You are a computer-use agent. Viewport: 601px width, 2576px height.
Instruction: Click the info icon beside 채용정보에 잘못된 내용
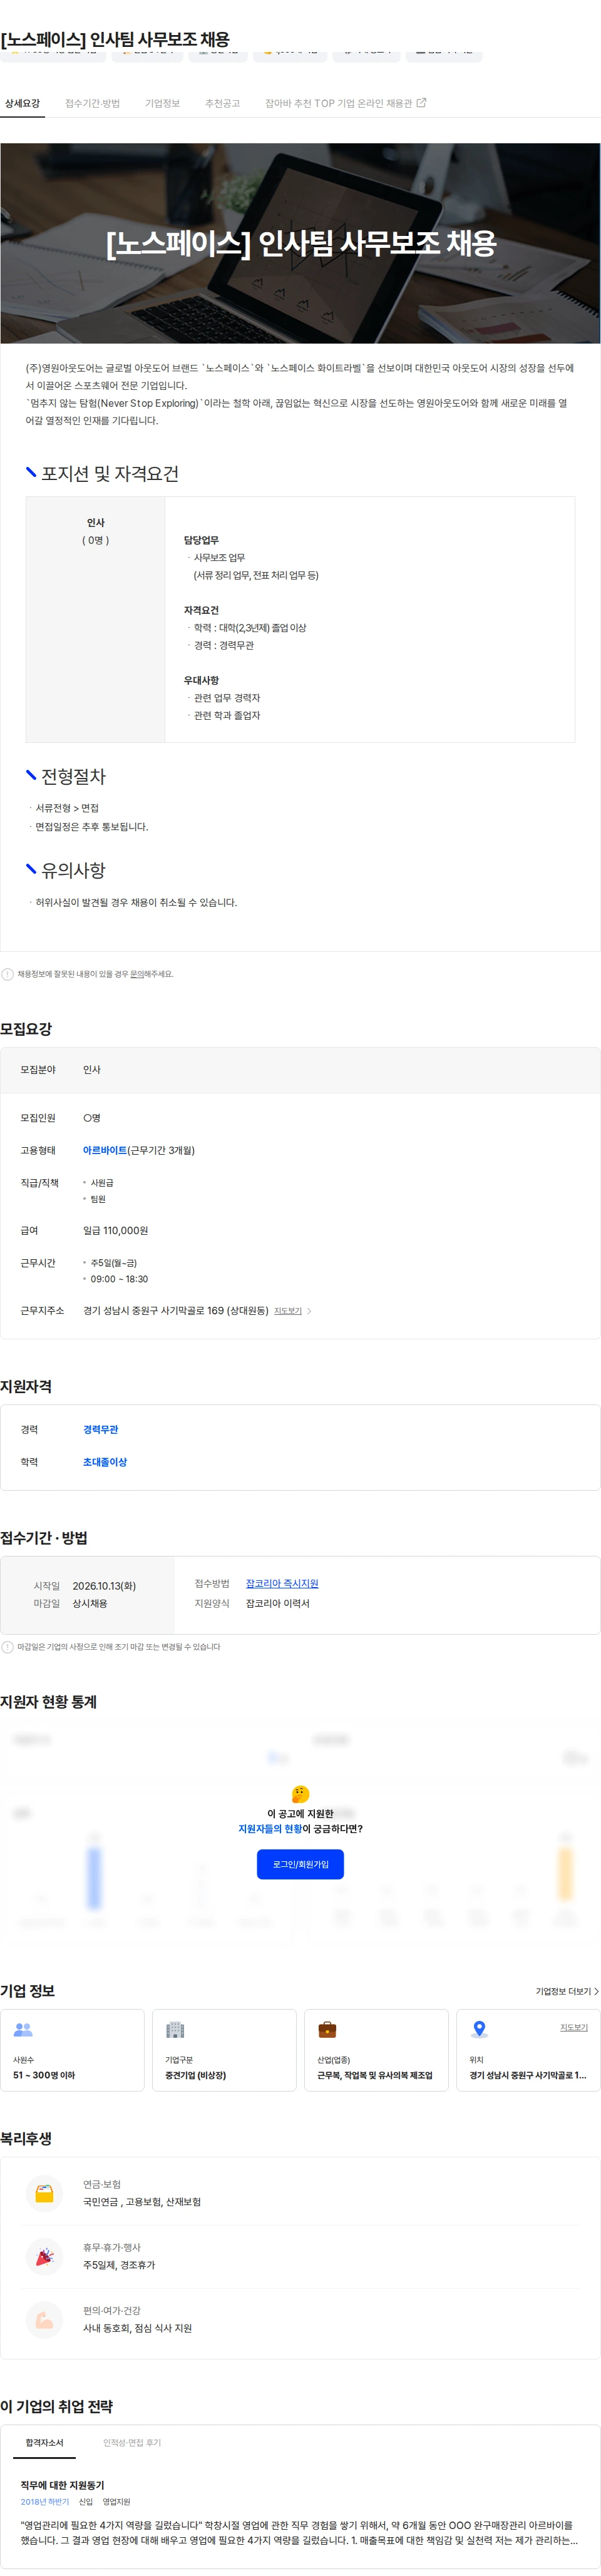point(7,974)
